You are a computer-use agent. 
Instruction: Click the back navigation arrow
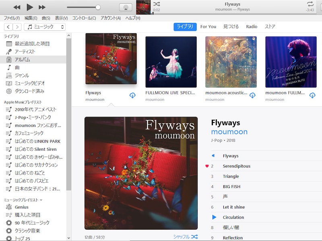8,27
